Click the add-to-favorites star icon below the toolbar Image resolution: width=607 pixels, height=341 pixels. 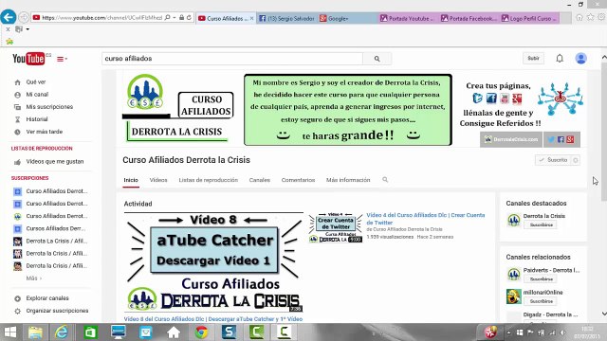click(9, 42)
